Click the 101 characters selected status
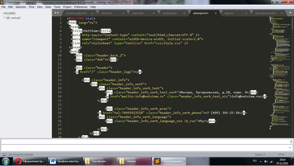The height and width of the screenshot is (166, 294). (x=21, y=155)
